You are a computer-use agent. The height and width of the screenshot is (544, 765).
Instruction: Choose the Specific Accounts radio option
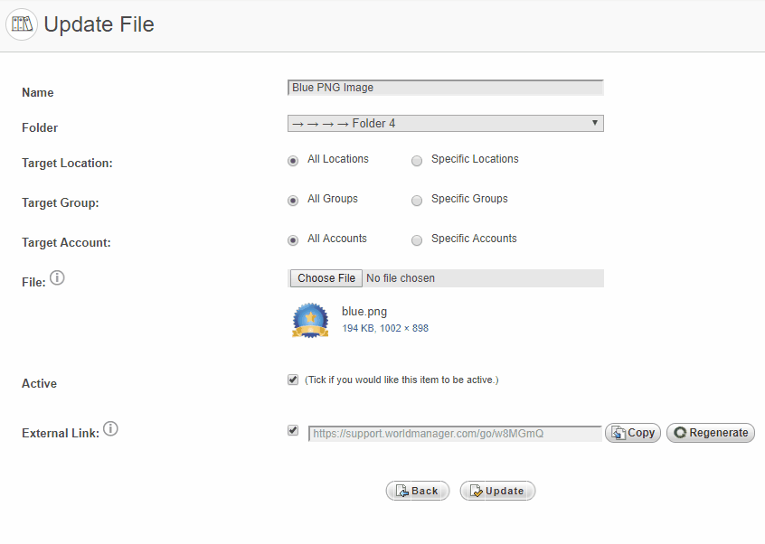click(417, 240)
